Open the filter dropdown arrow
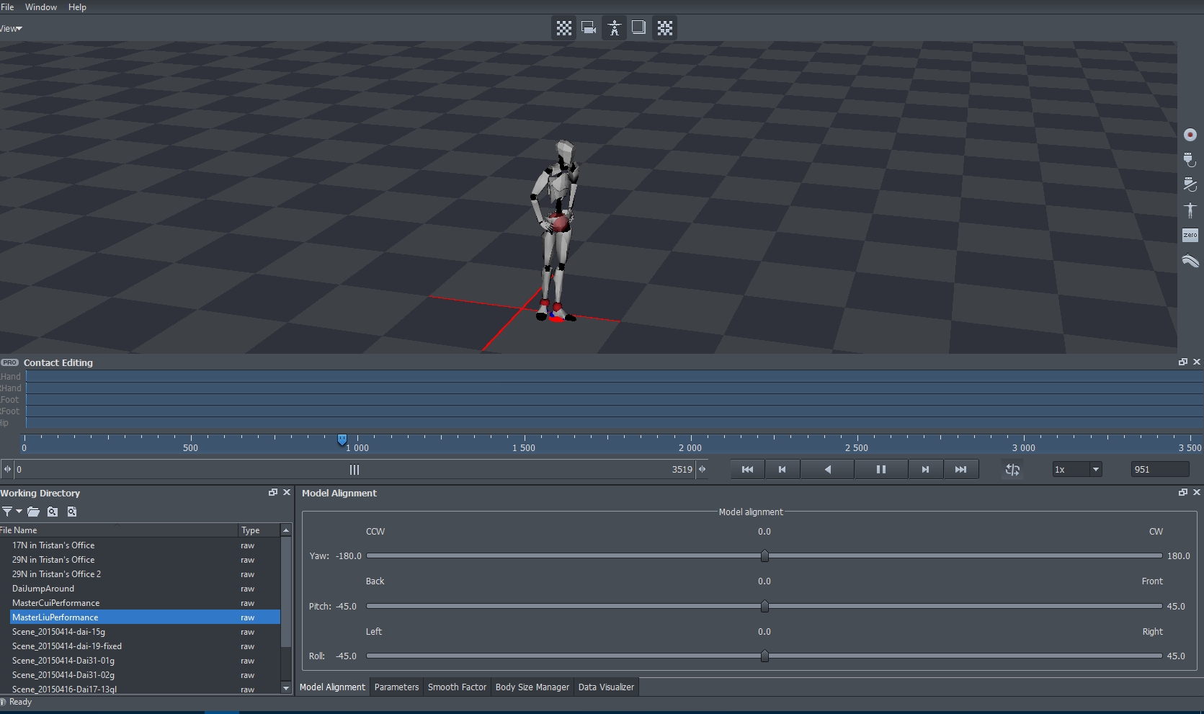This screenshot has height=714, width=1204. 19,512
